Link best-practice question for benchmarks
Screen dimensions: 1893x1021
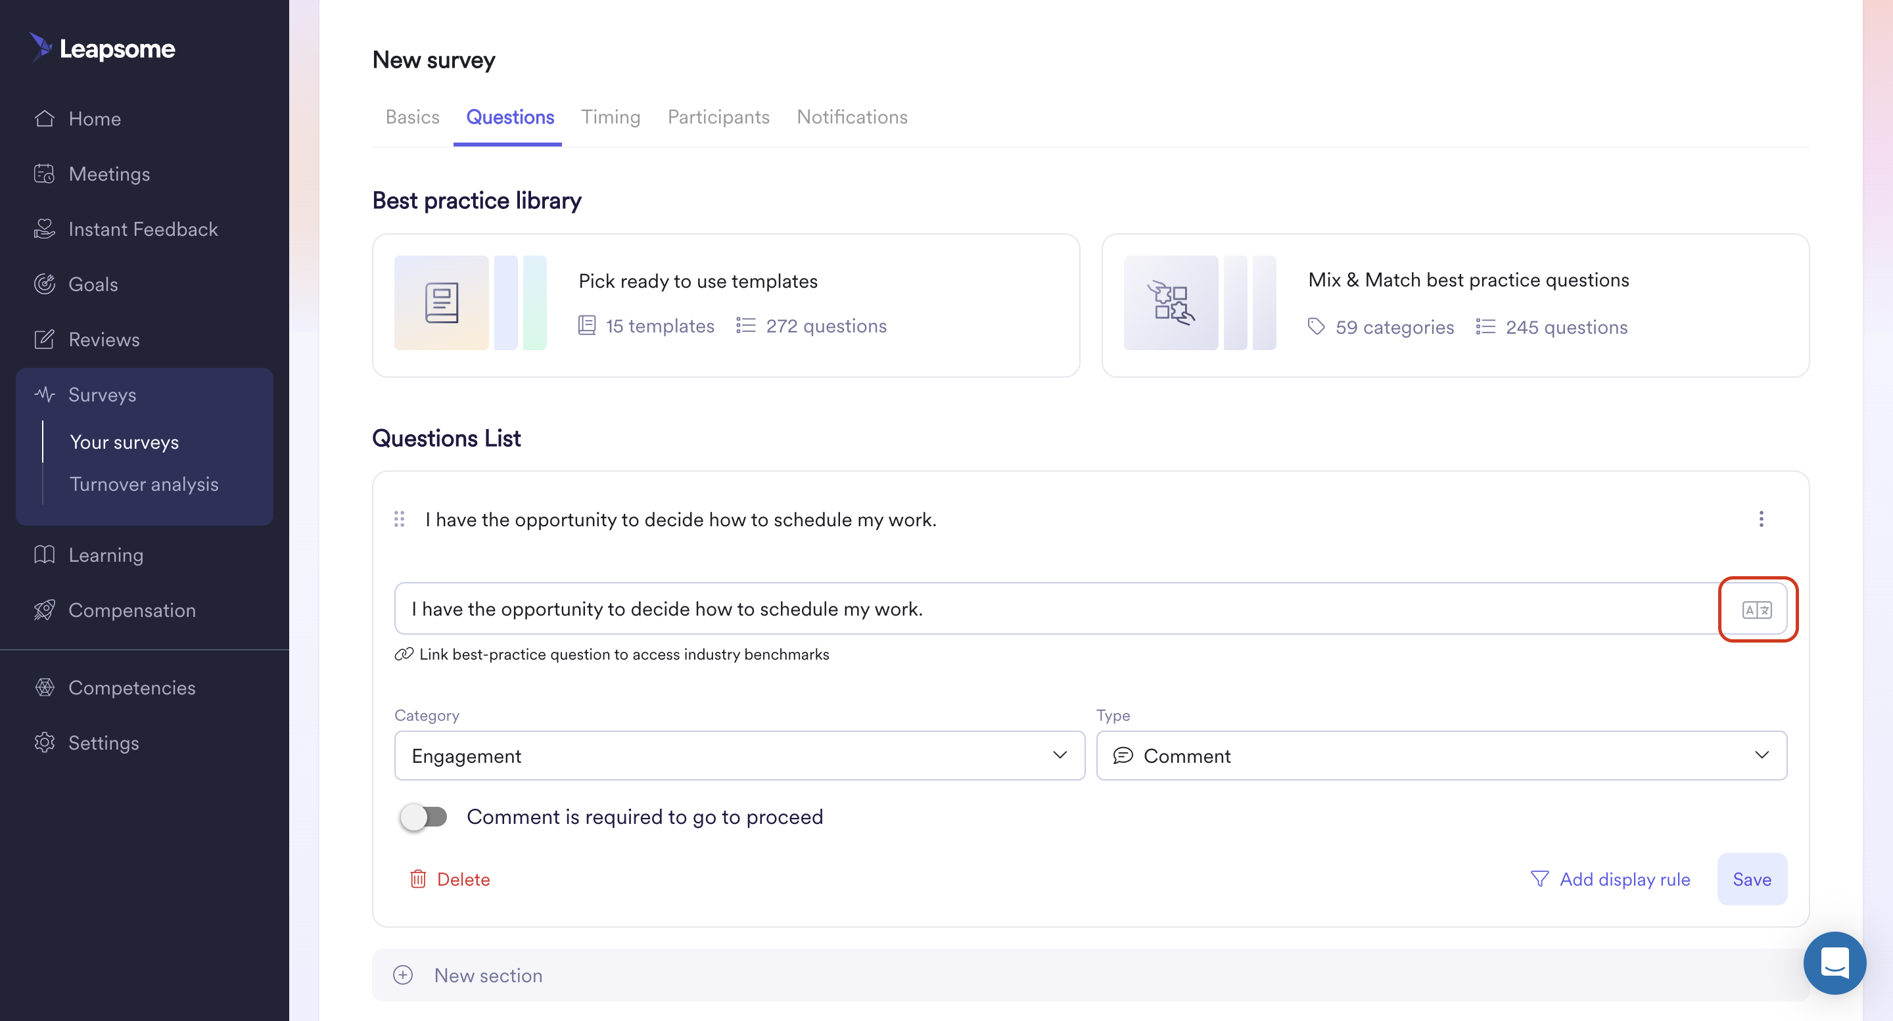611,654
